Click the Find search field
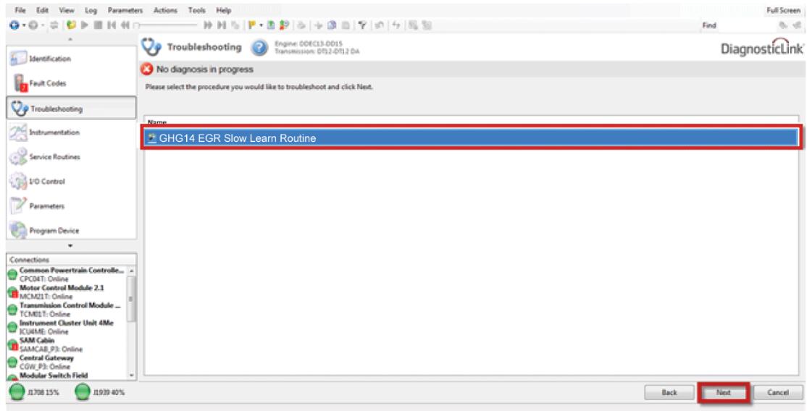 tap(748, 25)
